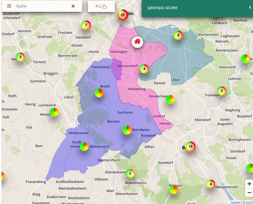Image resolution: width=253 pixels, height=204 pixels.
Task: Select the pie marker near Altenrath
Action: (245, 59)
